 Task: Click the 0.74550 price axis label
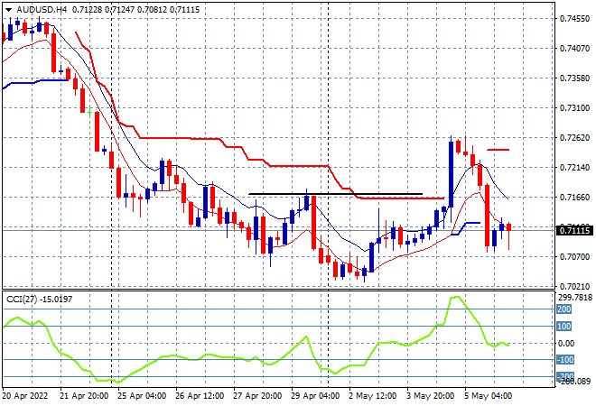point(574,19)
